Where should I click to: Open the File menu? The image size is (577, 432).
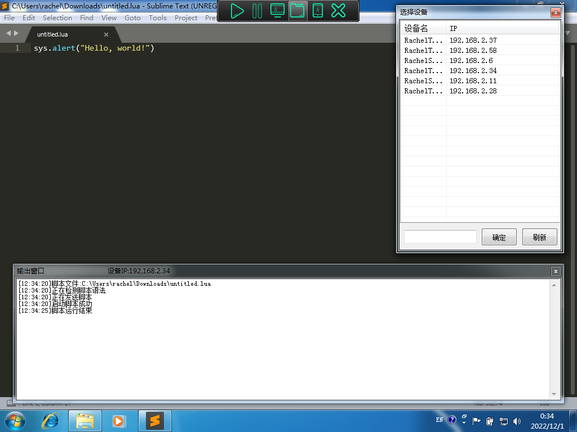(x=9, y=17)
